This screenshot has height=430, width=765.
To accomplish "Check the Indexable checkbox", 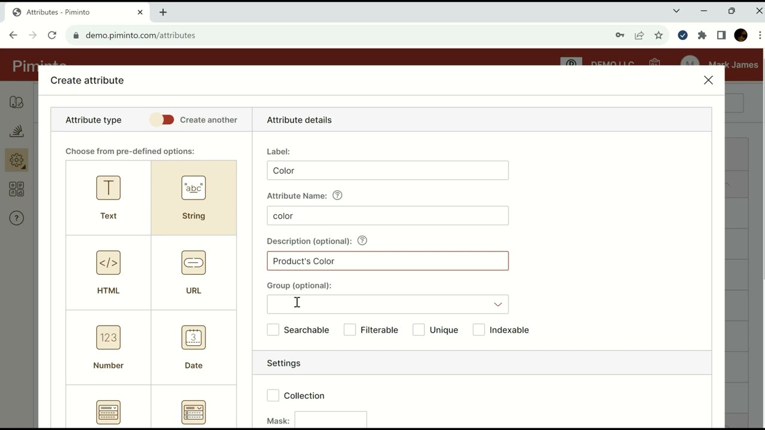I will [x=479, y=330].
